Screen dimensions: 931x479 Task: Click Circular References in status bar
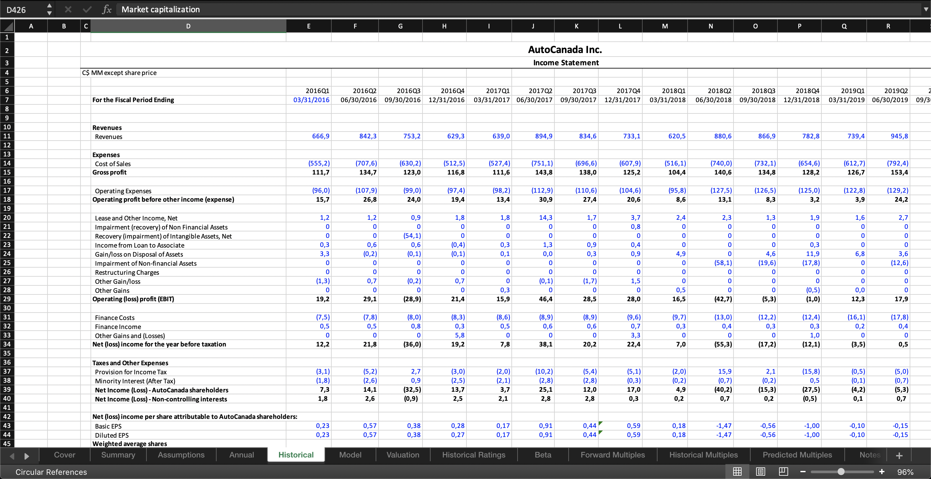tap(51, 472)
